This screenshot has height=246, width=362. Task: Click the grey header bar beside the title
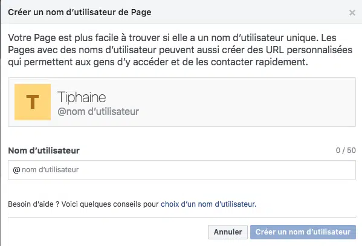[x=250, y=12]
